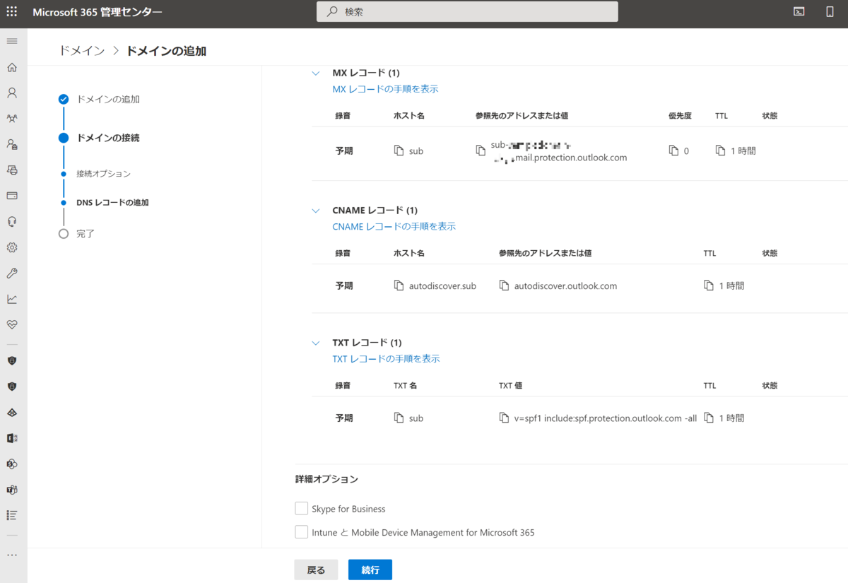848x583 pixels.
Task: Open Settings gear icon in sidebar
Action: (x=12, y=247)
